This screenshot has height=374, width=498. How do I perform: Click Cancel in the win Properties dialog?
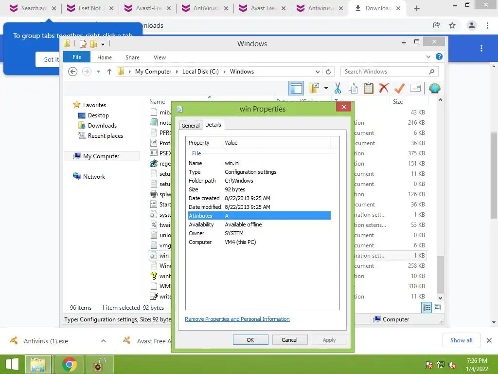point(290,340)
